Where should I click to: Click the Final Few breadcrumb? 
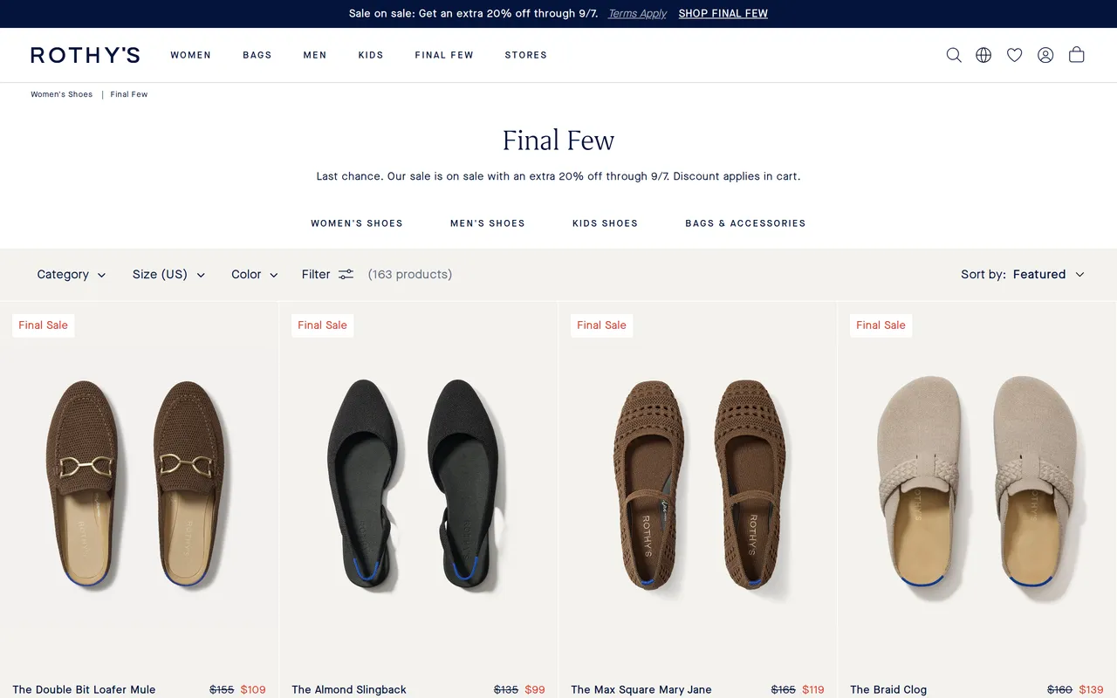point(129,94)
